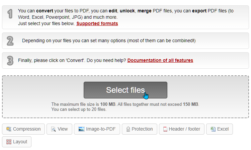The width and height of the screenshot is (251, 150).
Task: Open the Supported formats link
Action: (x=97, y=24)
